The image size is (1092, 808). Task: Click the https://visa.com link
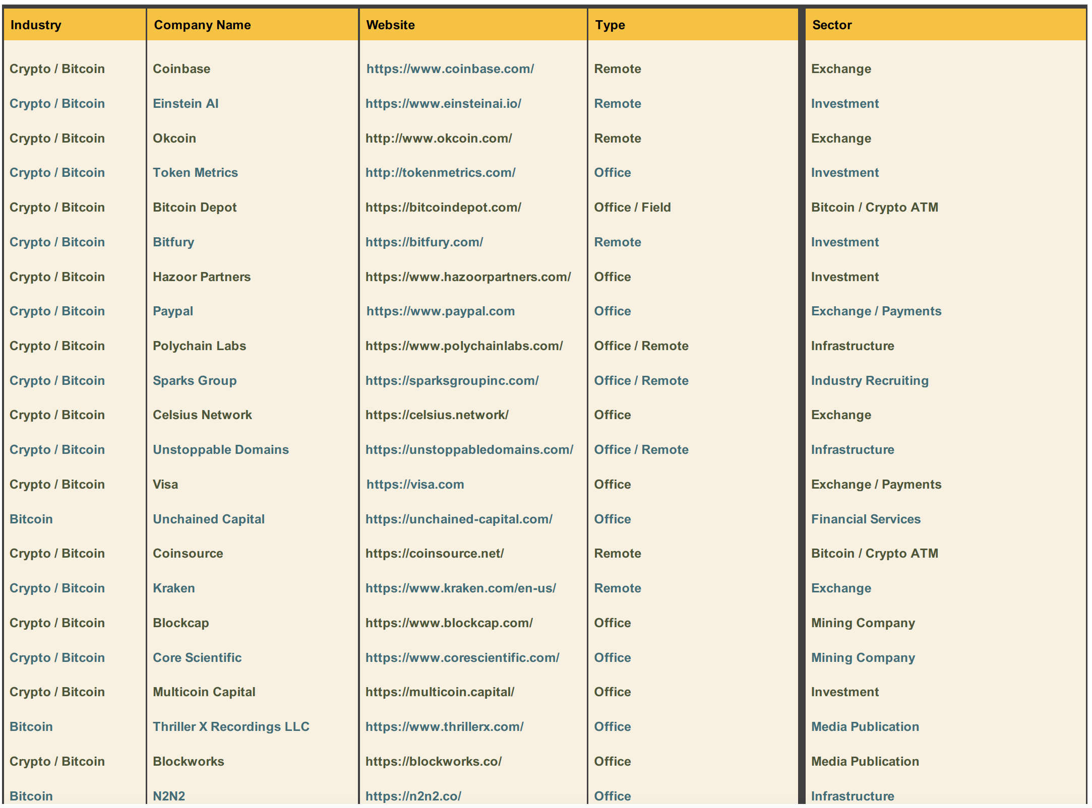point(415,484)
